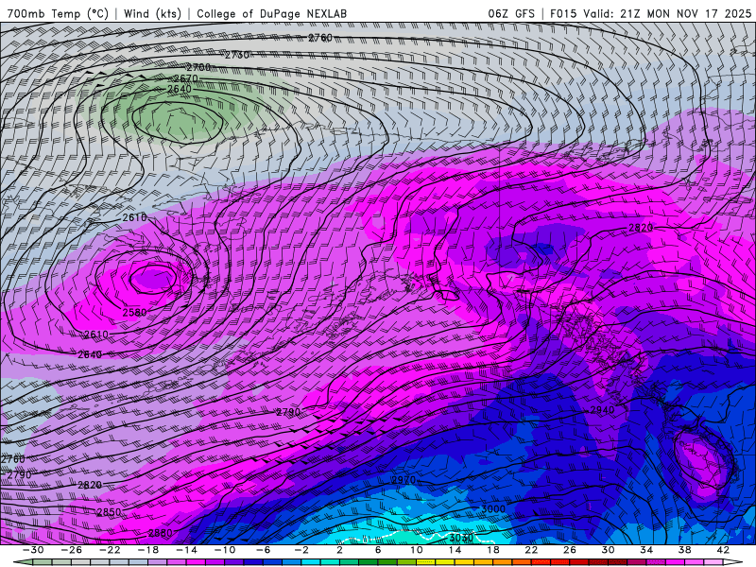Click the 26 colorbar temperature label

[x=570, y=550]
